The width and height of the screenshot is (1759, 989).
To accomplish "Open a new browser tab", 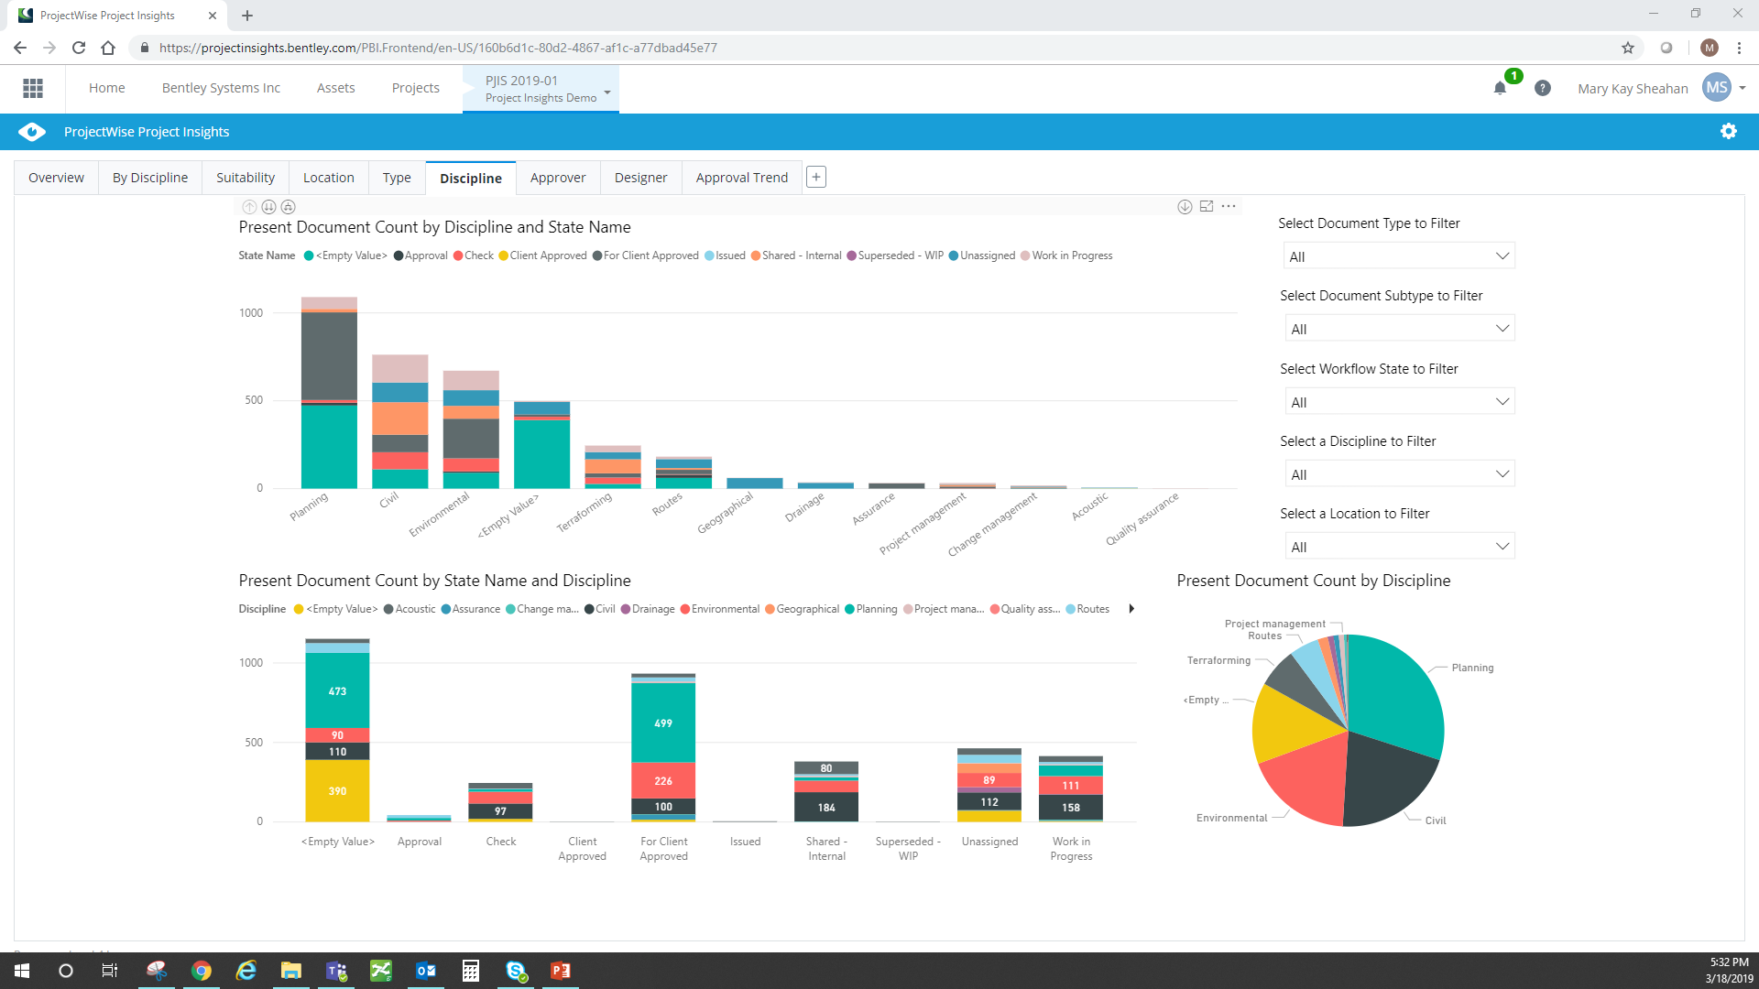I will (247, 16).
